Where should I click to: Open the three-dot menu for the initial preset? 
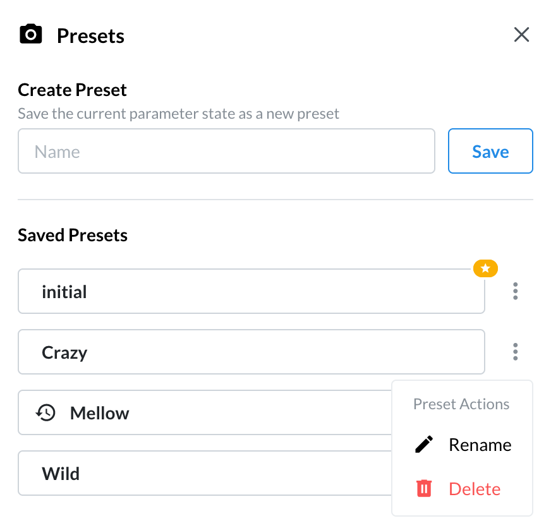point(516,291)
